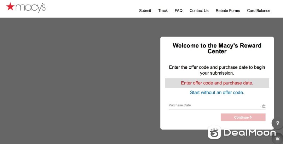Click the red error message banner
The image size is (283, 144).
[x=217, y=83]
